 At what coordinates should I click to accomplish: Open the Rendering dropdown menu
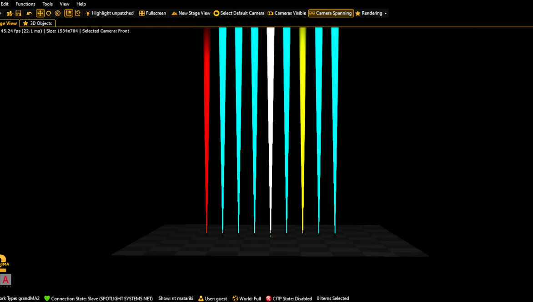[371, 13]
